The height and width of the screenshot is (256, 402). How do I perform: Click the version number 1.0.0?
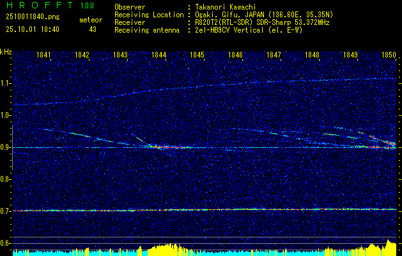click(87, 6)
